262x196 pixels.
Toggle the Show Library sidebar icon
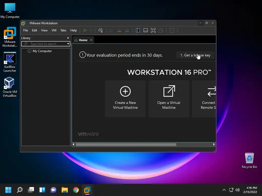coord(138,30)
